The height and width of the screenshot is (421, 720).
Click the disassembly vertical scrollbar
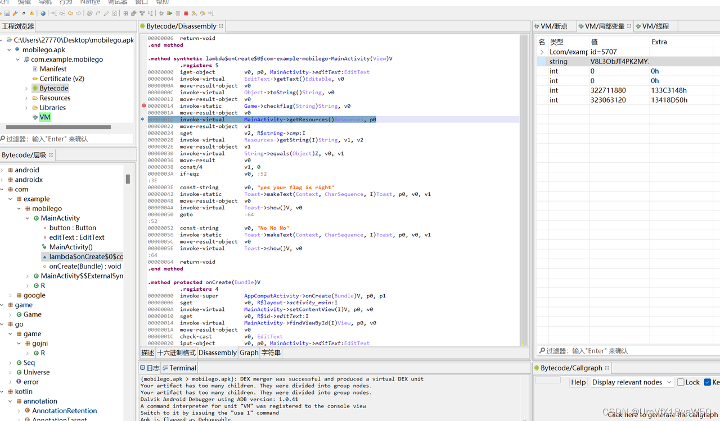(x=524, y=191)
